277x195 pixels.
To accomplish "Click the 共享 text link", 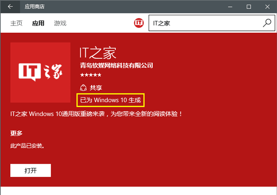I will pyautogui.click(x=96, y=87).
